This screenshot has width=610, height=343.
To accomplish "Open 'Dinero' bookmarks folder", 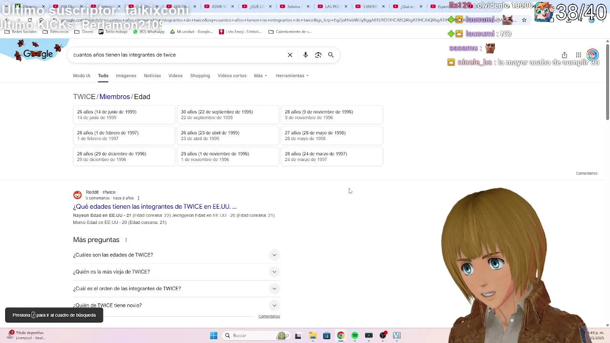I will click(x=84, y=32).
